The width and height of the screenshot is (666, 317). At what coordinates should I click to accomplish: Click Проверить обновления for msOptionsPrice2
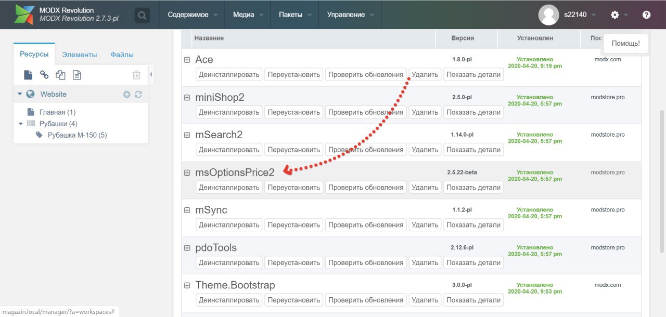366,187
